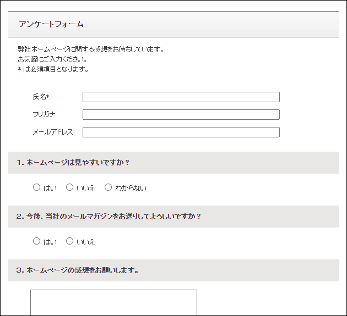The height and width of the screenshot is (316, 347).
Task: Click the intro line 弊社ホームページに関する感想をお待ちしています
Action: [91, 49]
